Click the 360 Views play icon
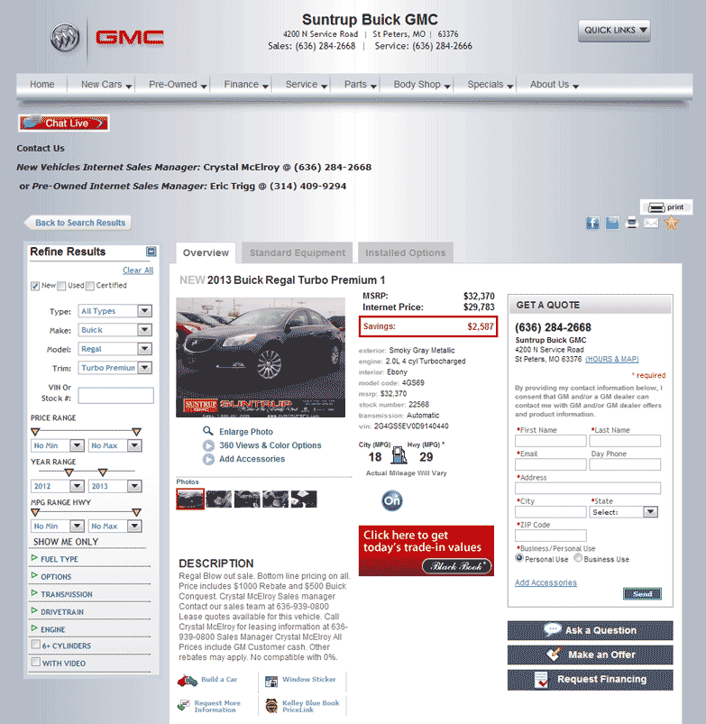This screenshot has height=724, width=706. coord(208,445)
